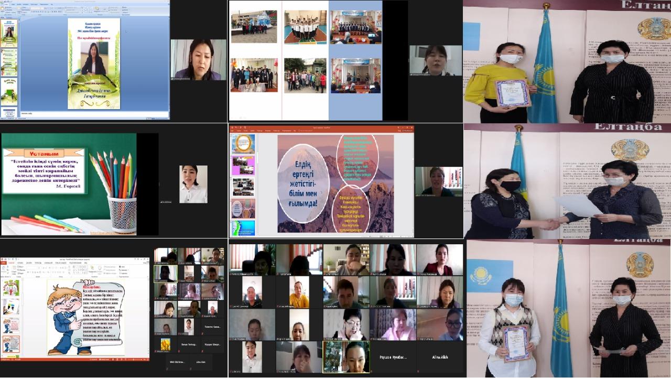The image size is (671, 379).
Task: Click the round Office button in PowerPoint 2007
Action: tap(3, 3)
